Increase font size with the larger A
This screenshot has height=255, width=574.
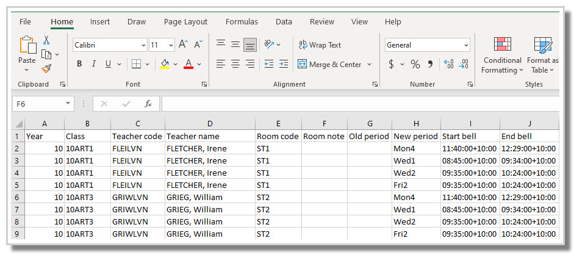click(x=183, y=45)
